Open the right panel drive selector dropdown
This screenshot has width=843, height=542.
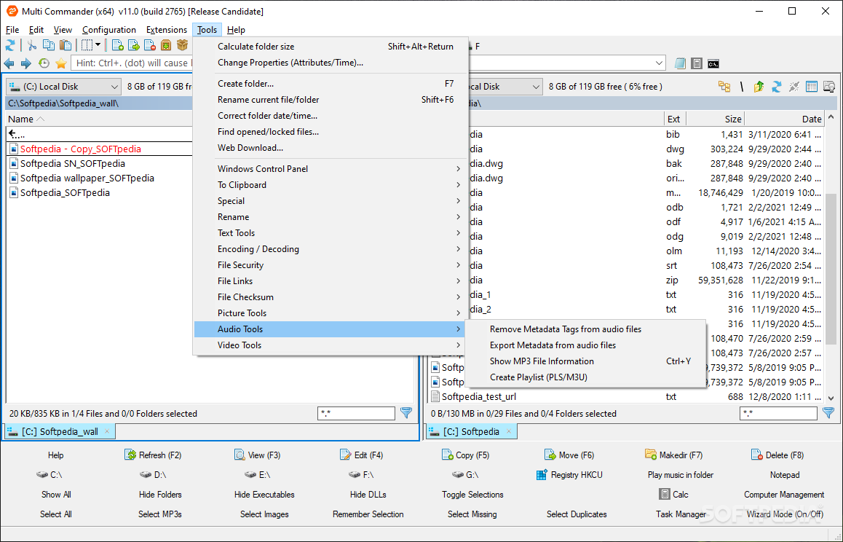click(536, 86)
